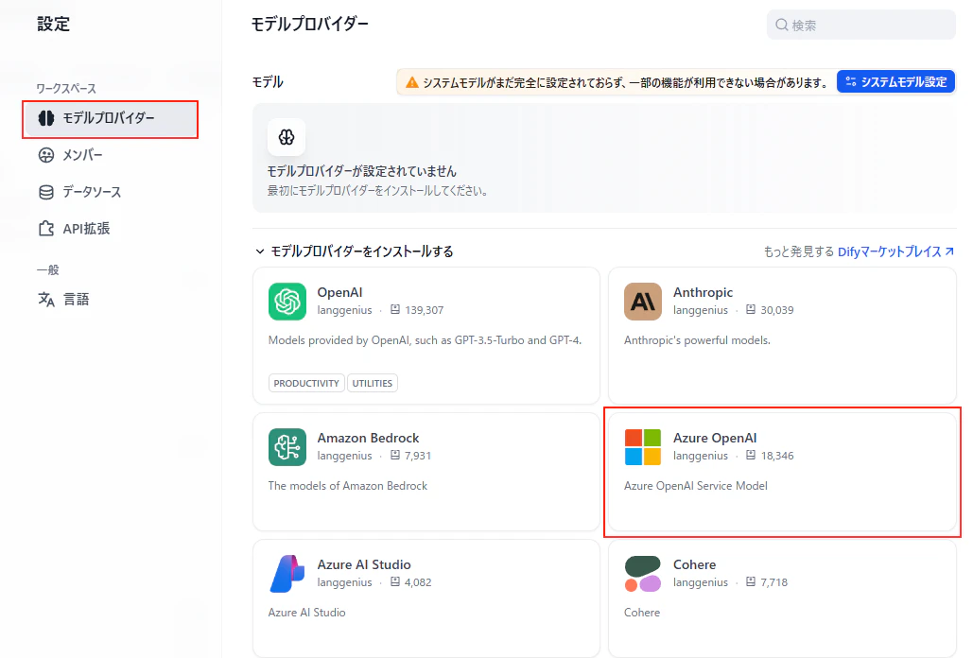Viewport: 973px width, 658px height.
Task: Click the orange warning triangle icon
Action: (412, 82)
